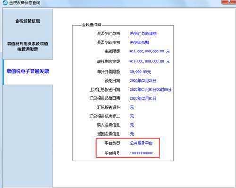This screenshot has height=188, width=236.
Task: Click the 单张开票限额 value ¥9,999.99元
Action: tap(140, 72)
